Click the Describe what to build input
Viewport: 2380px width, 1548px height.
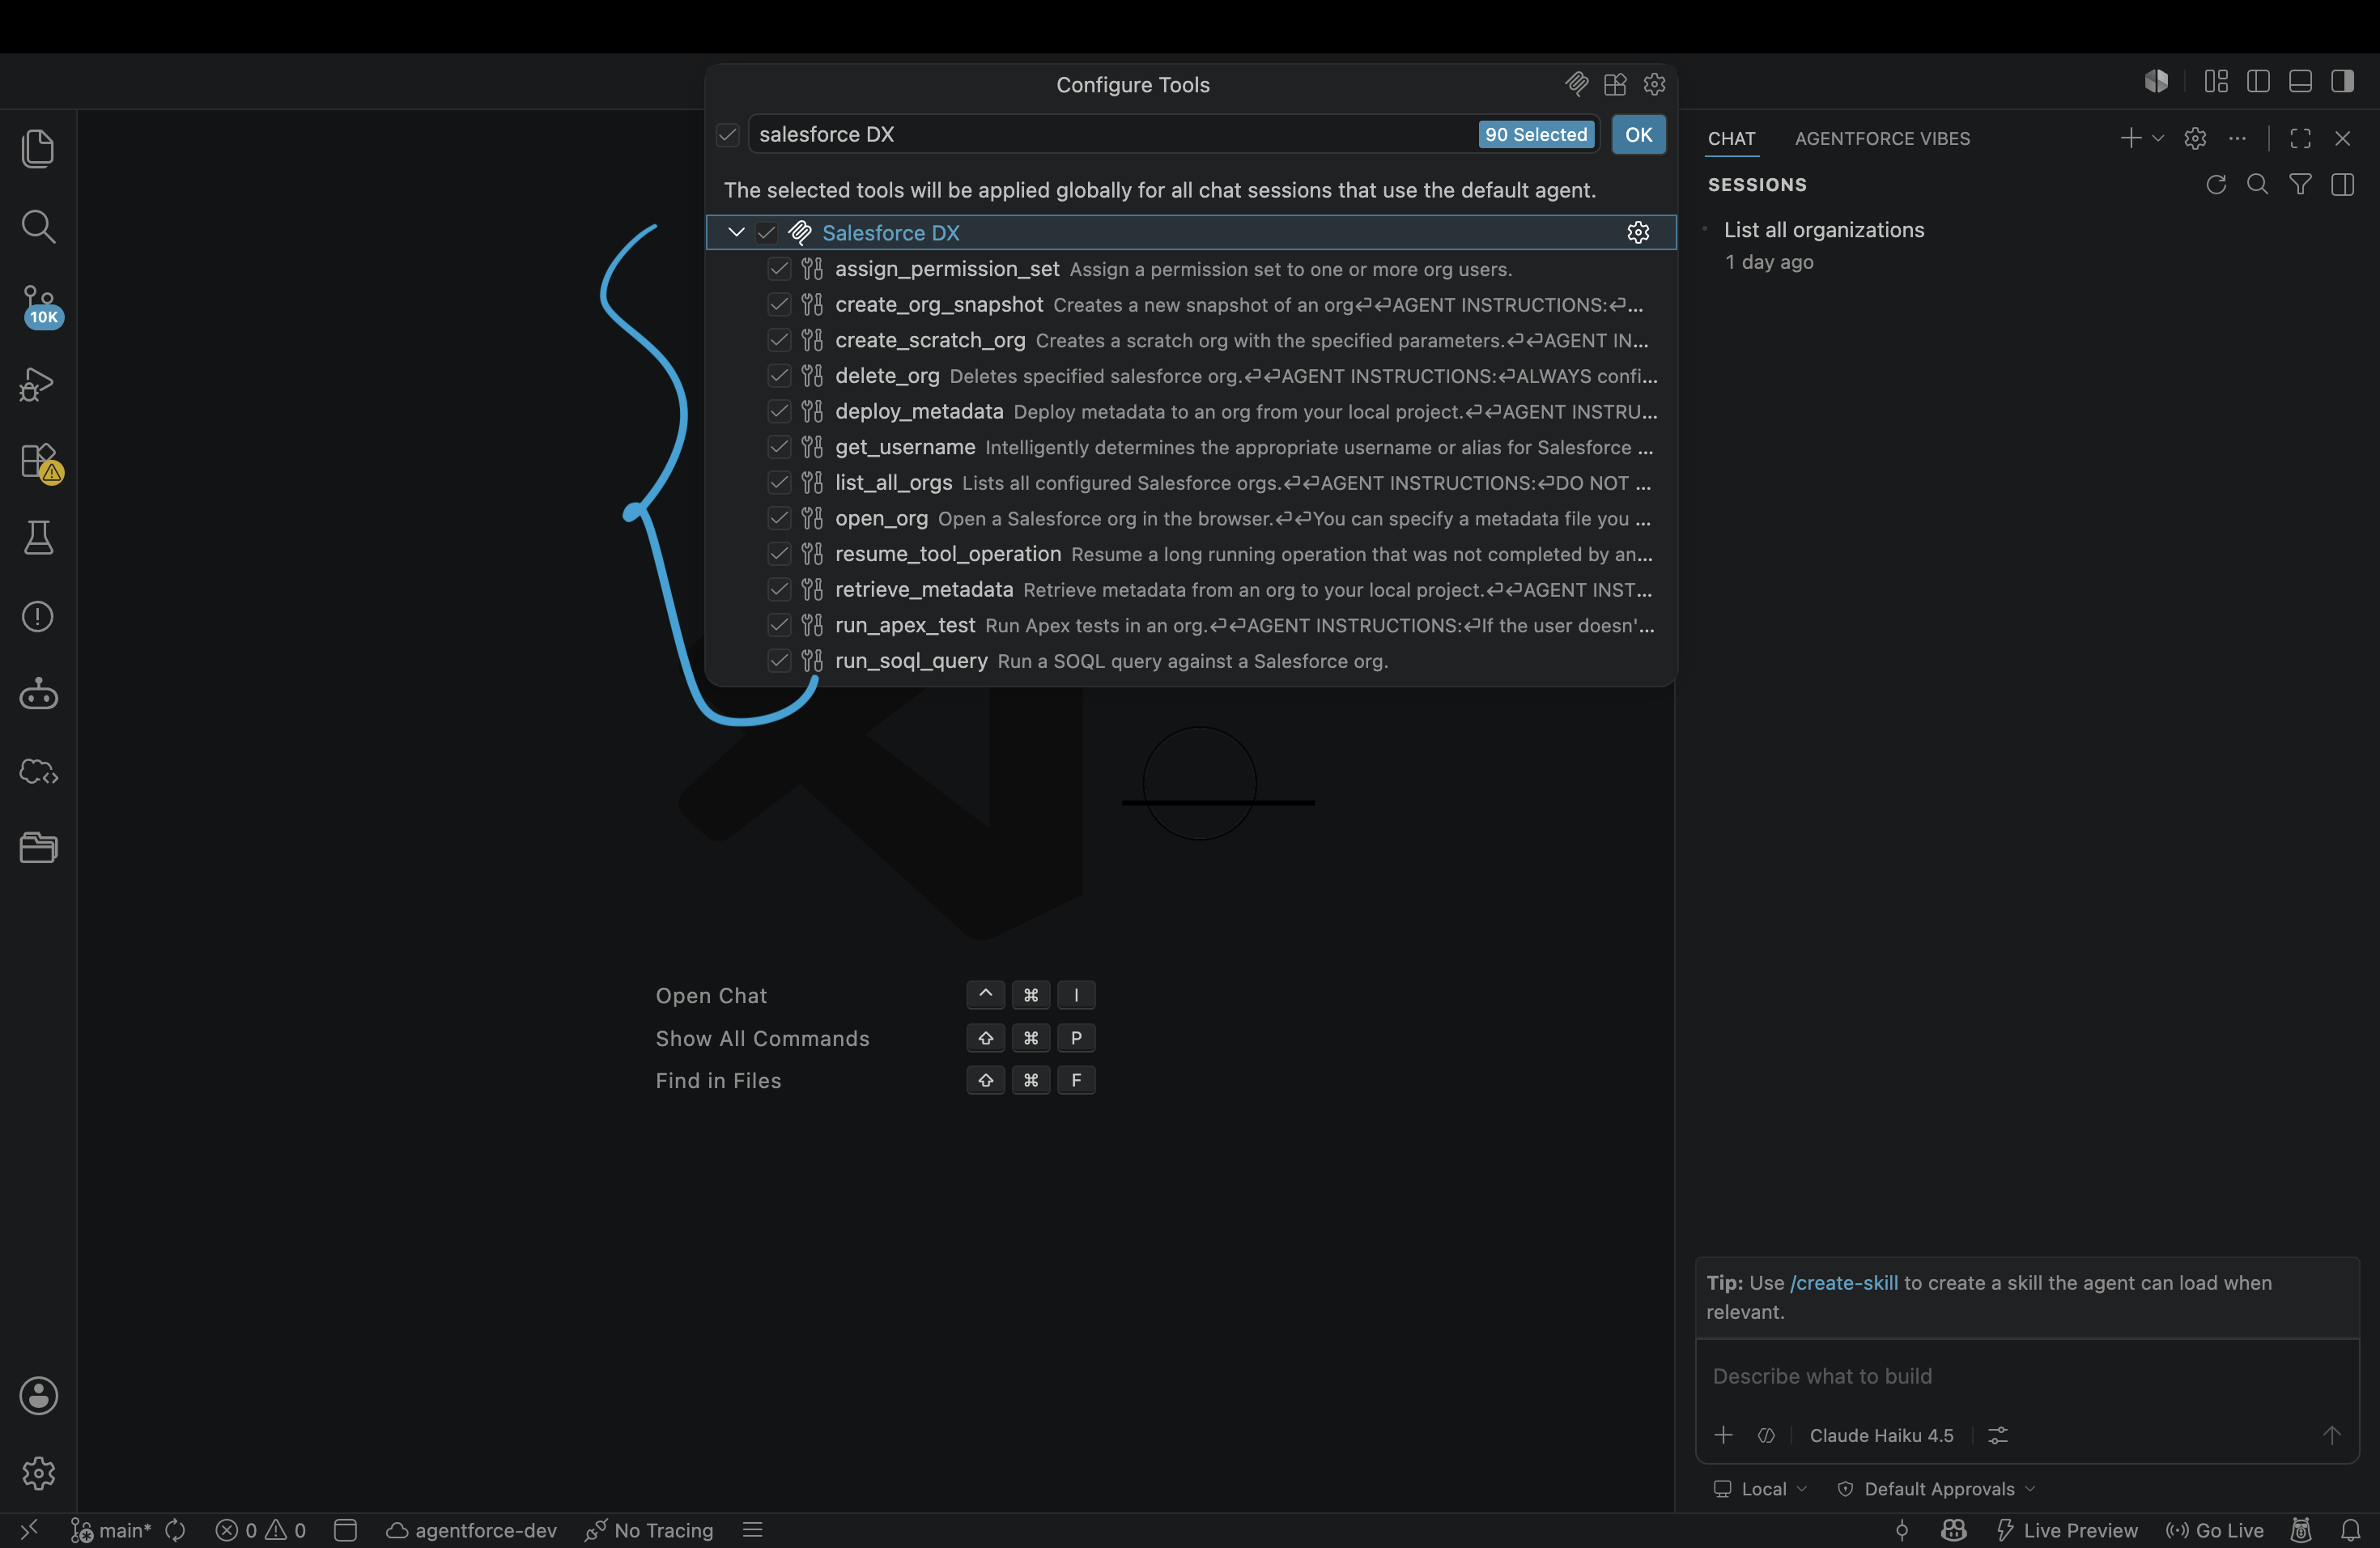point(2026,1376)
